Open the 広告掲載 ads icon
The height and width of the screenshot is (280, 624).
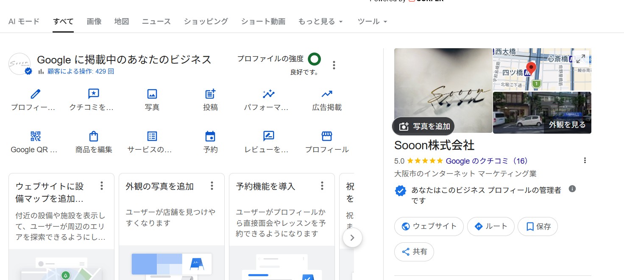pos(326,94)
